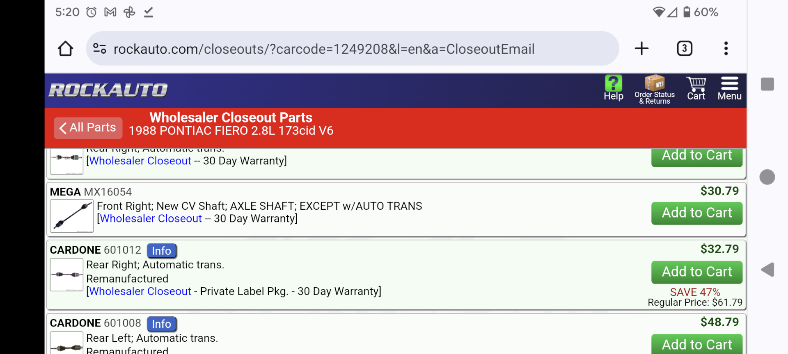Screen dimensions: 788x354
Task: Tap the address bar URL field
Action: point(323,49)
